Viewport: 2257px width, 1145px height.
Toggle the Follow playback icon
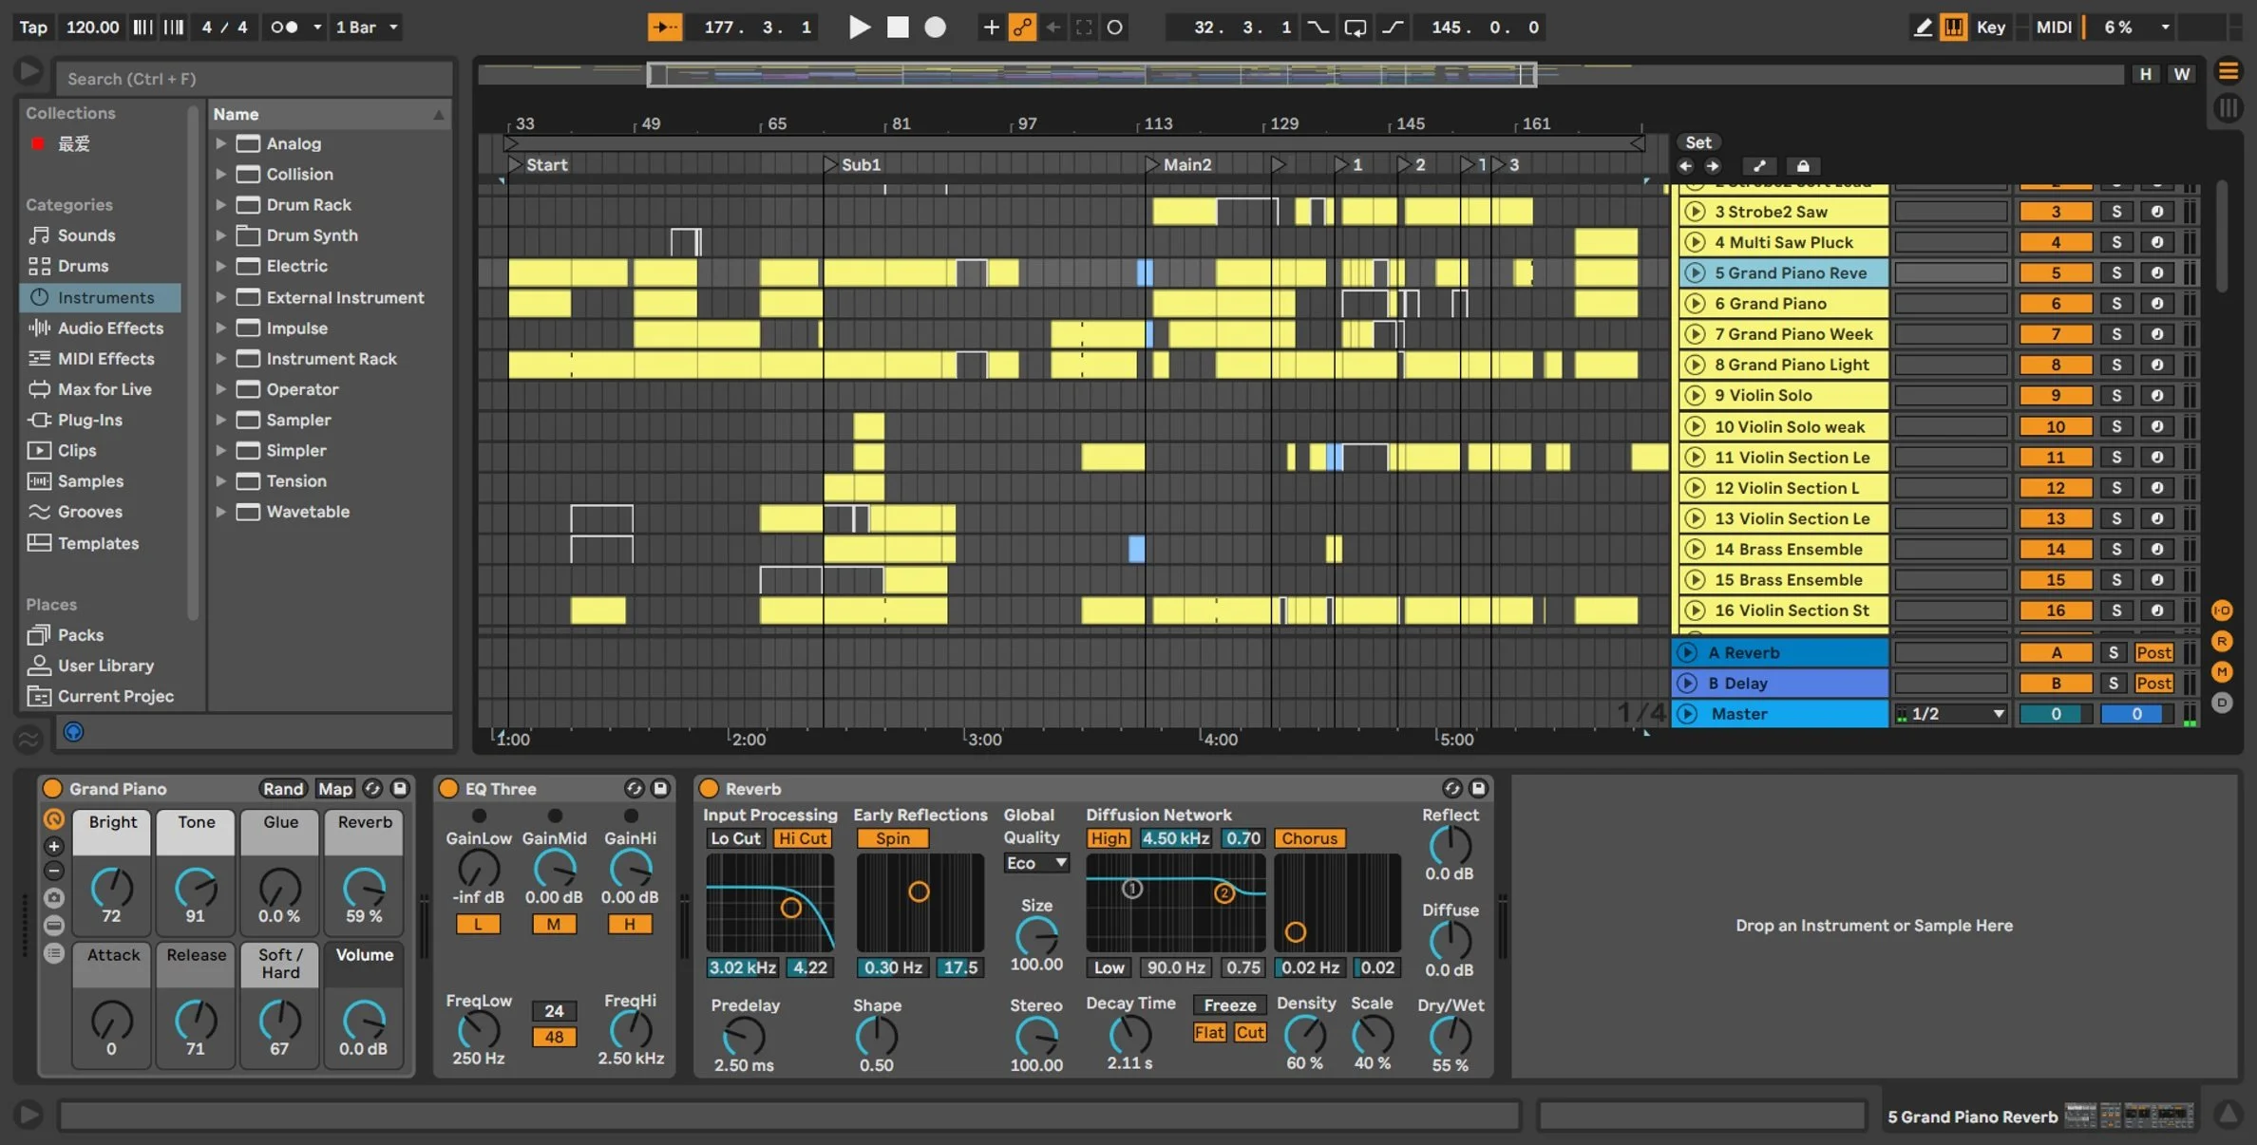664,27
